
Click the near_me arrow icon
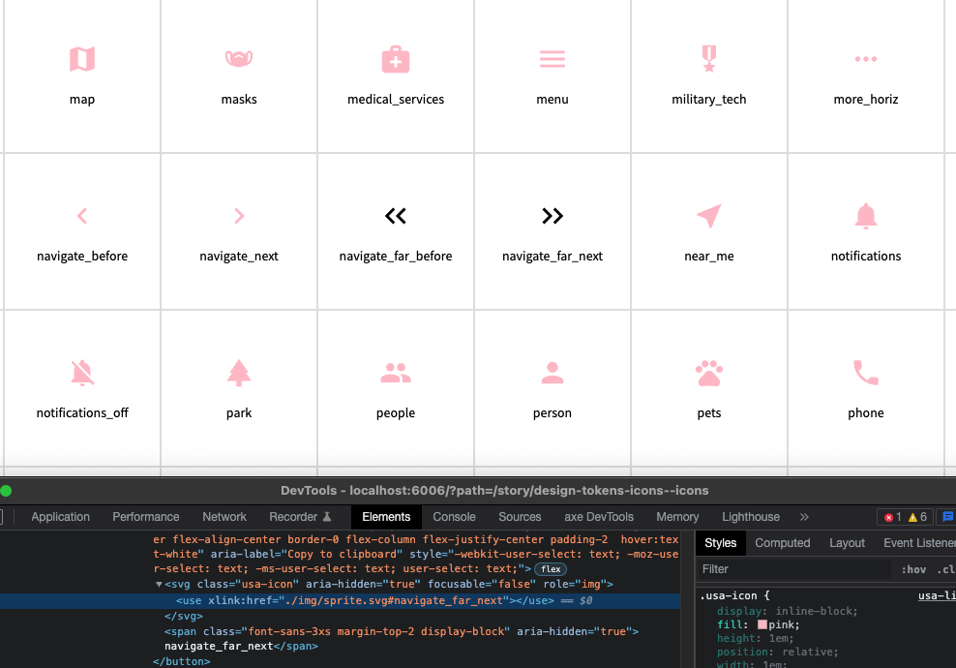point(709,216)
